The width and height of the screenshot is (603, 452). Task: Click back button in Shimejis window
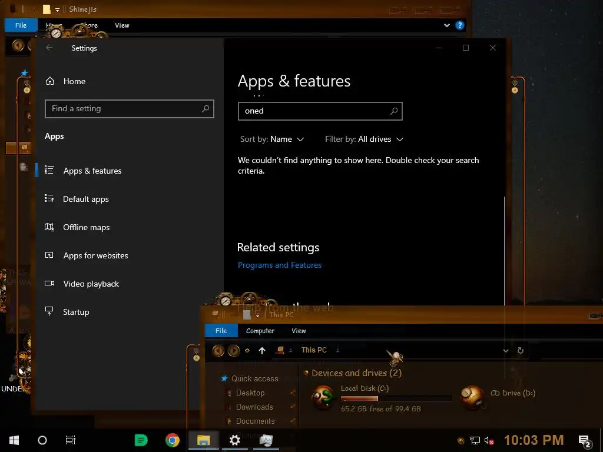pos(18,45)
